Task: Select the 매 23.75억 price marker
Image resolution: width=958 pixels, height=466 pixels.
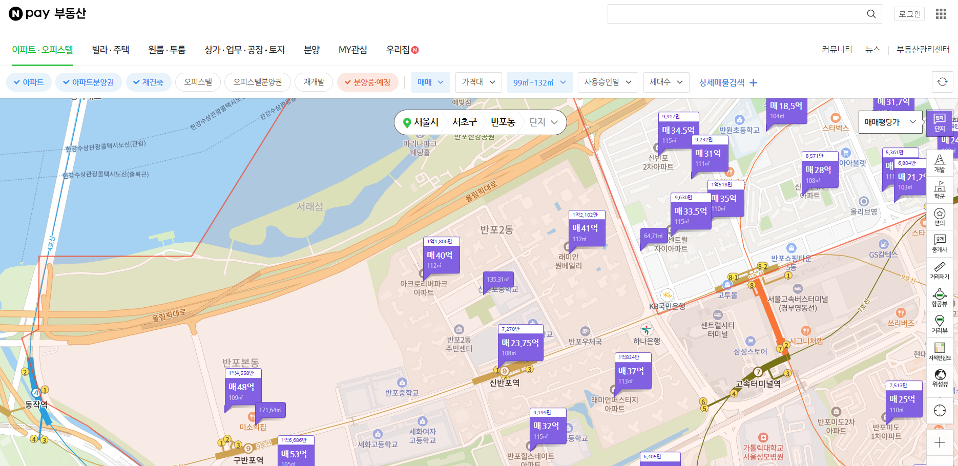Action: tap(520, 343)
